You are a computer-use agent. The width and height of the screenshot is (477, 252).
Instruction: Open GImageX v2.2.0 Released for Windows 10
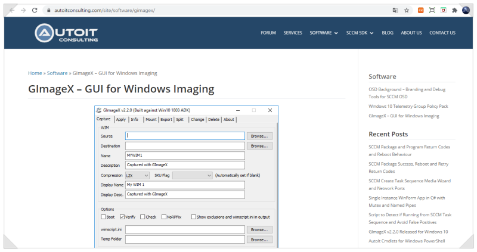(x=408, y=232)
